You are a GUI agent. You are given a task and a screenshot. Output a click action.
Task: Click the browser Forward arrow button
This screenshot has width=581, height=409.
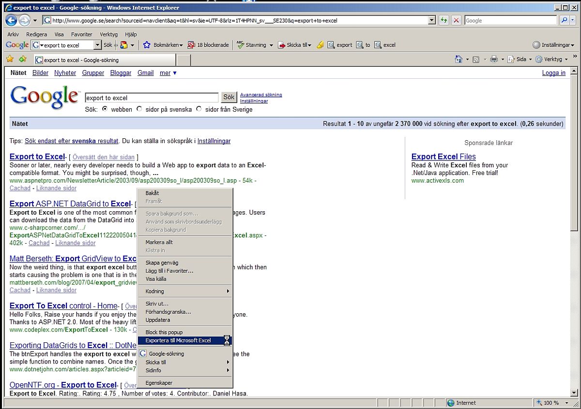coord(24,20)
